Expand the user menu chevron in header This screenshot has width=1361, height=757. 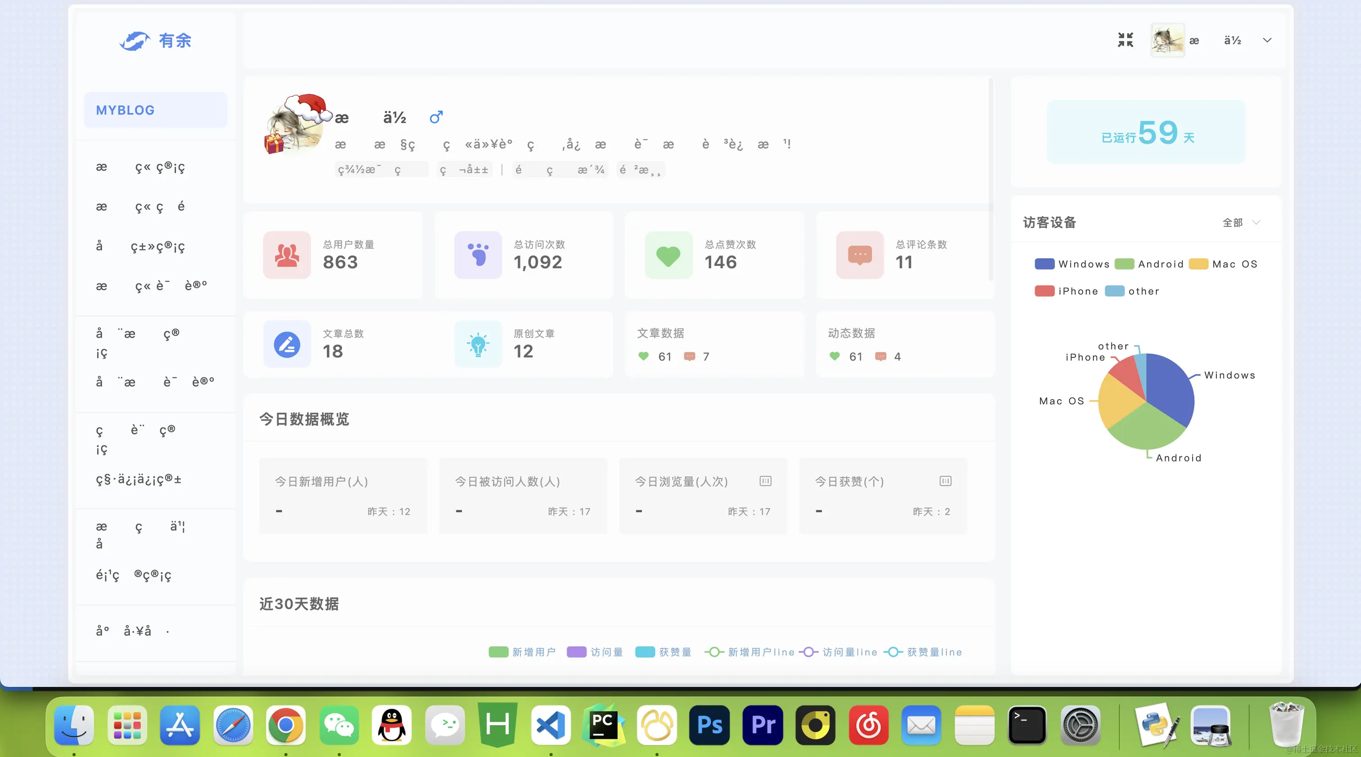point(1267,40)
